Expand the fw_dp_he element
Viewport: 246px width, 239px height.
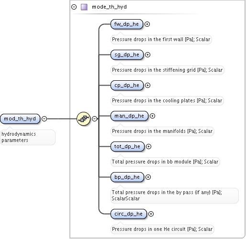[x=147, y=24]
